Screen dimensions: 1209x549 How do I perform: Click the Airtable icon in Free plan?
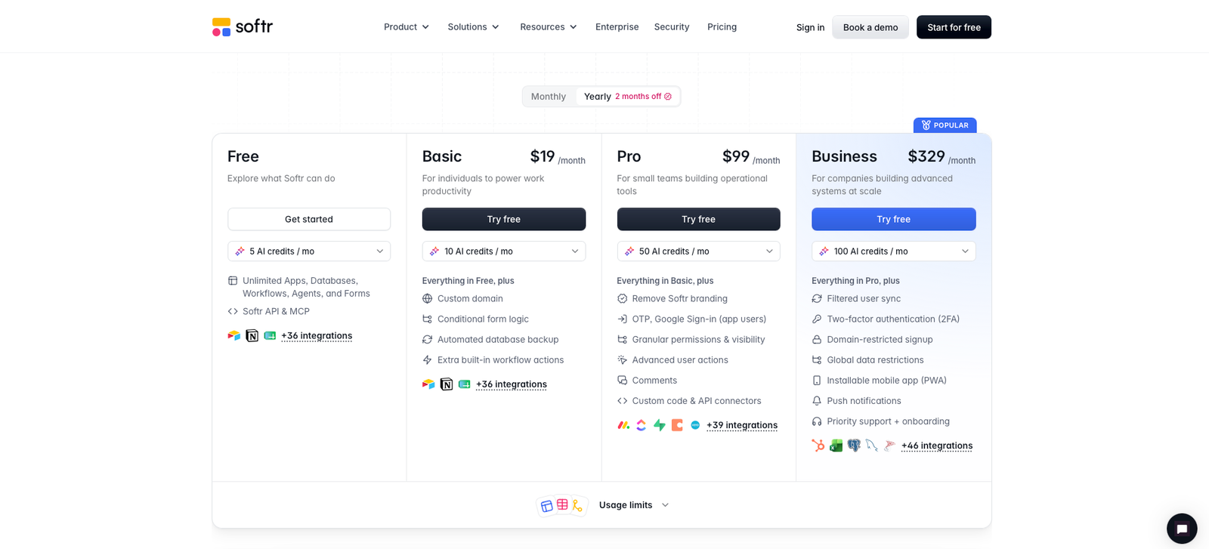pyautogui.click(x=234, y=336)
